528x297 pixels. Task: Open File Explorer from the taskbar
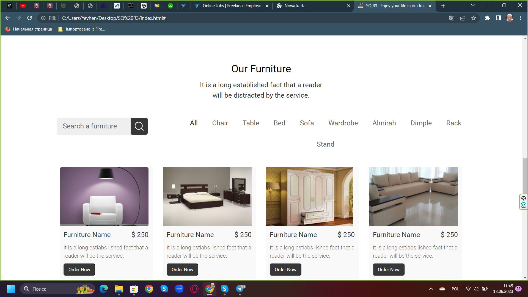coord(119,289)
